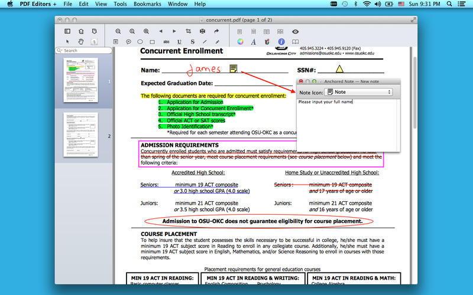The width and height of the screenshot is (473, 295).
Task: Open the Bookmarks menu
Action: (147, 4)
